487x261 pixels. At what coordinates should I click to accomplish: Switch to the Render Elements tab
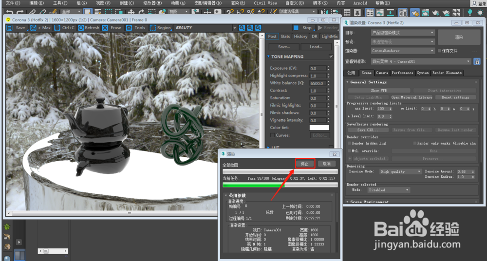click(447, 73)
